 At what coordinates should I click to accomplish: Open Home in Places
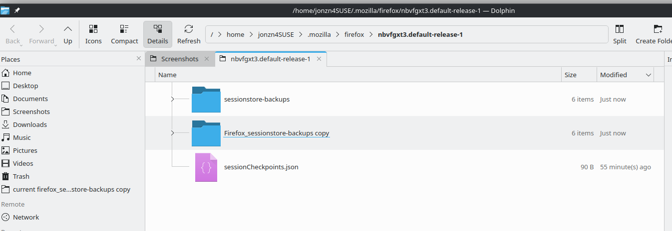pyautogui.click(x=72, y=73)
